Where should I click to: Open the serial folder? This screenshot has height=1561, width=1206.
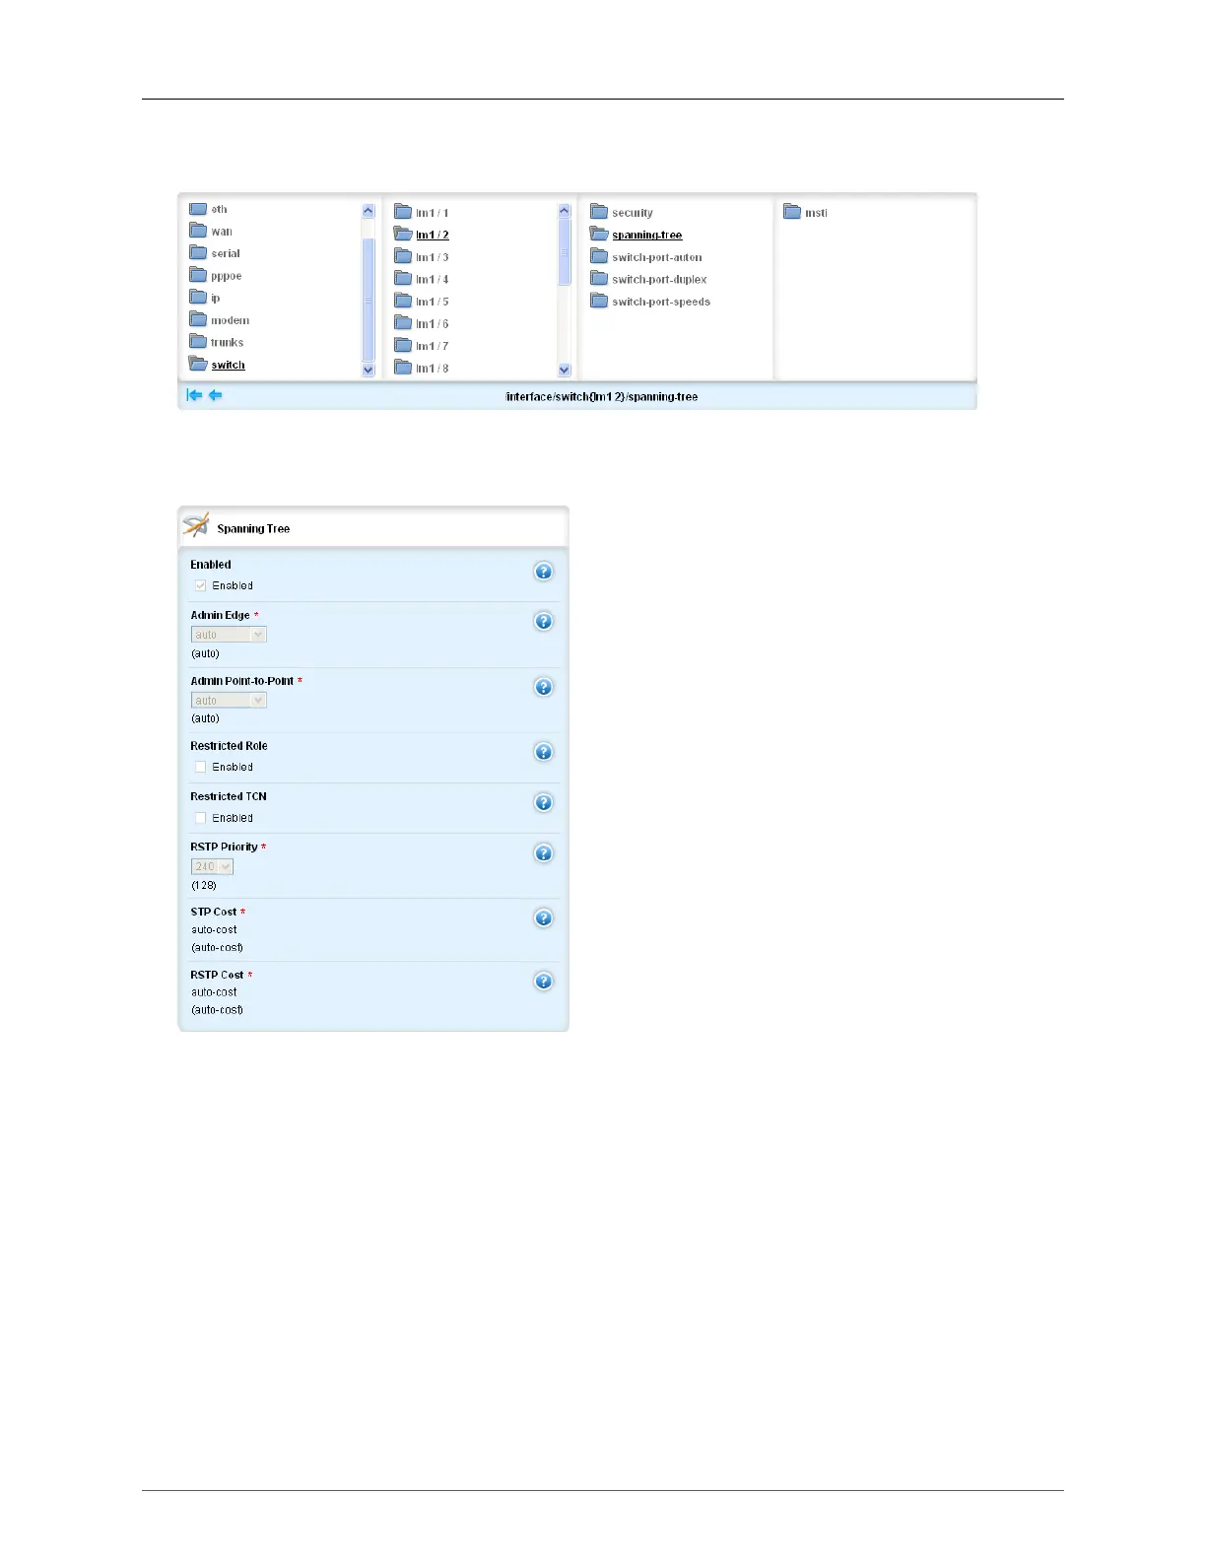tap(215, 253)
